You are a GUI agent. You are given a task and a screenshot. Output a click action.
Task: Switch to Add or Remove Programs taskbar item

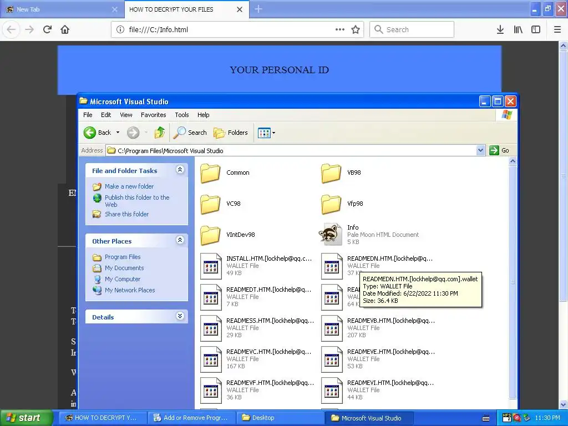tap(192, 418)
